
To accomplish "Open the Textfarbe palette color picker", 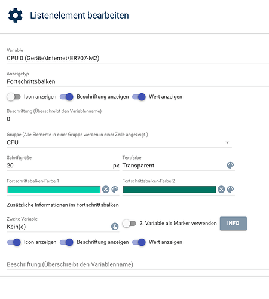I will pos(230,165).
